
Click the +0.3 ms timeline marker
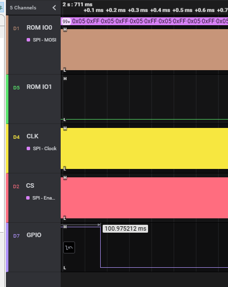coord(138,10)
